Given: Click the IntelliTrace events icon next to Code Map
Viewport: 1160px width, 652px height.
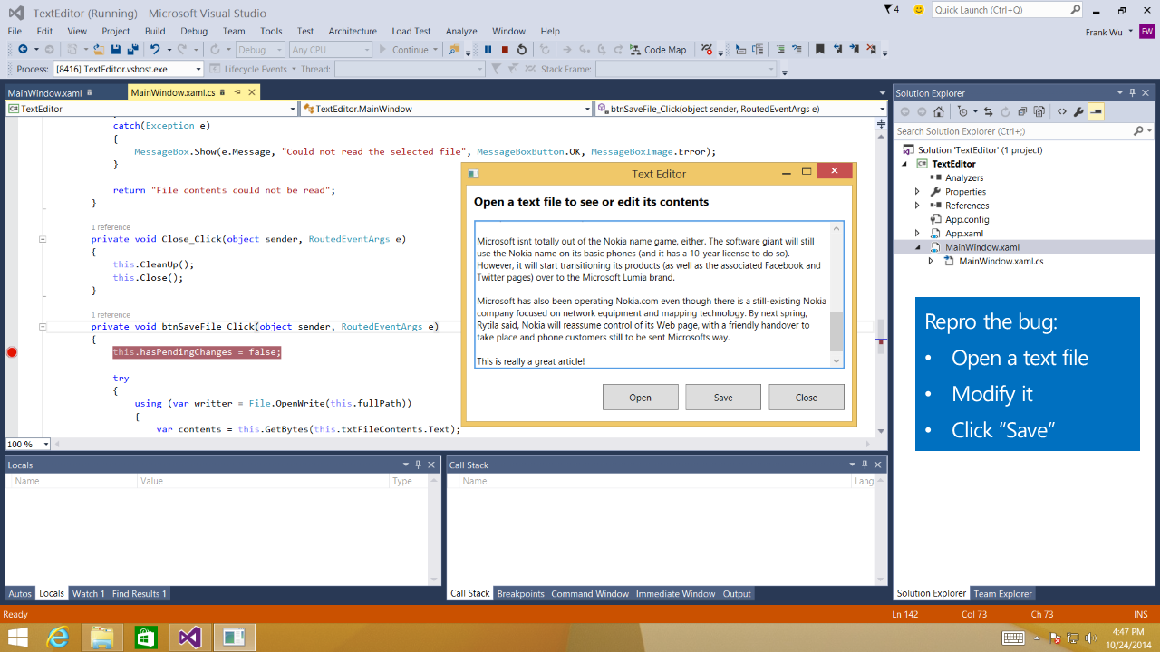Looking at the screenshot, I should coord(708,49).
